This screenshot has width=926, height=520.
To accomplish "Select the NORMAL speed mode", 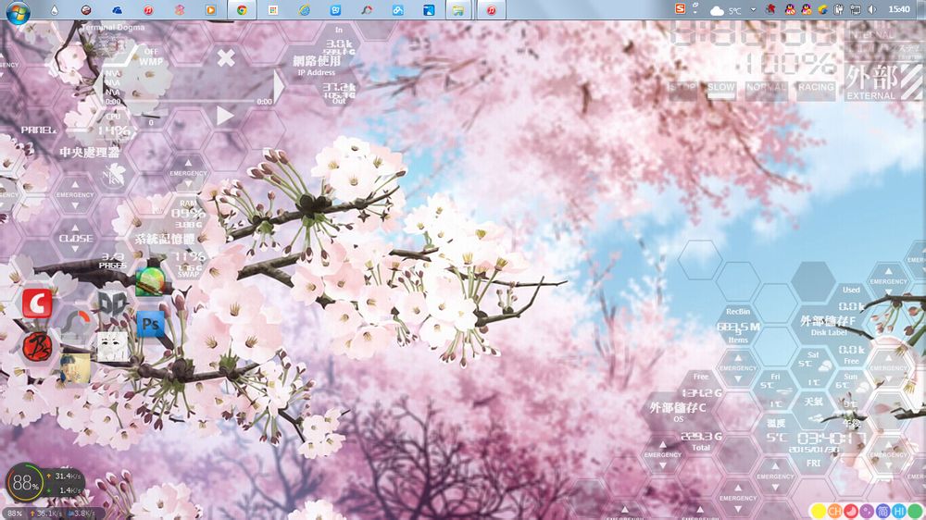I will pyautogui.click(x=767, y=89).
